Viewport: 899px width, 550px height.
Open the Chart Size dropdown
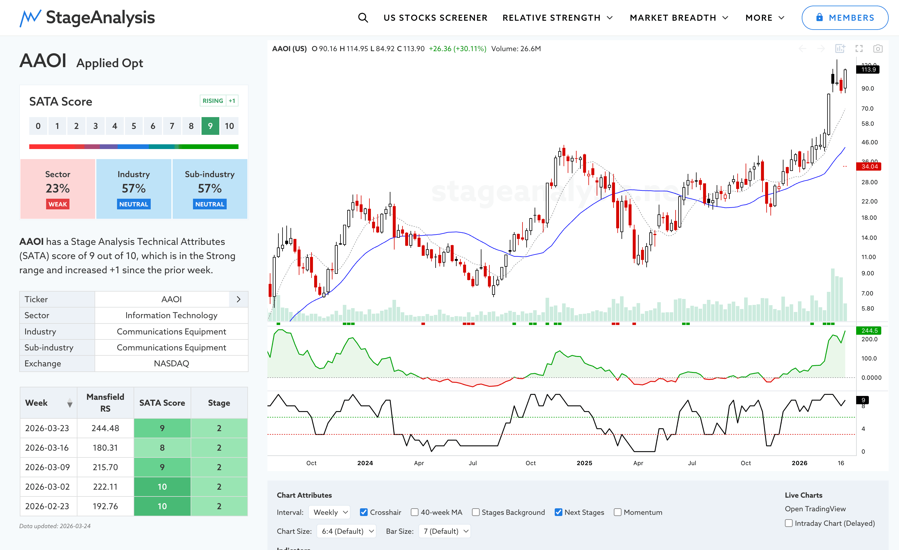tap(346, 531)
